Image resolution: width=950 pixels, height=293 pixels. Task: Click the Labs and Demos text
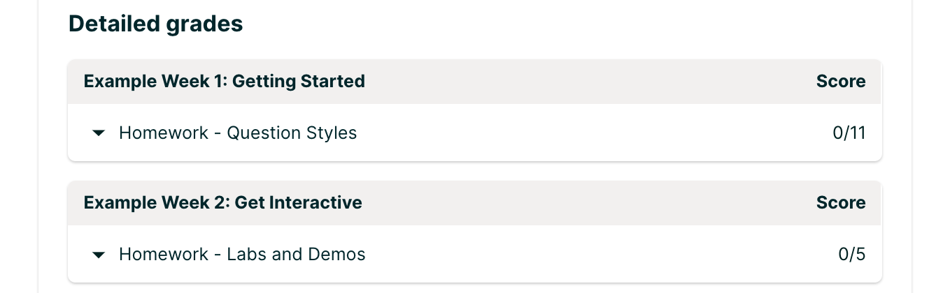coord(296,254)
